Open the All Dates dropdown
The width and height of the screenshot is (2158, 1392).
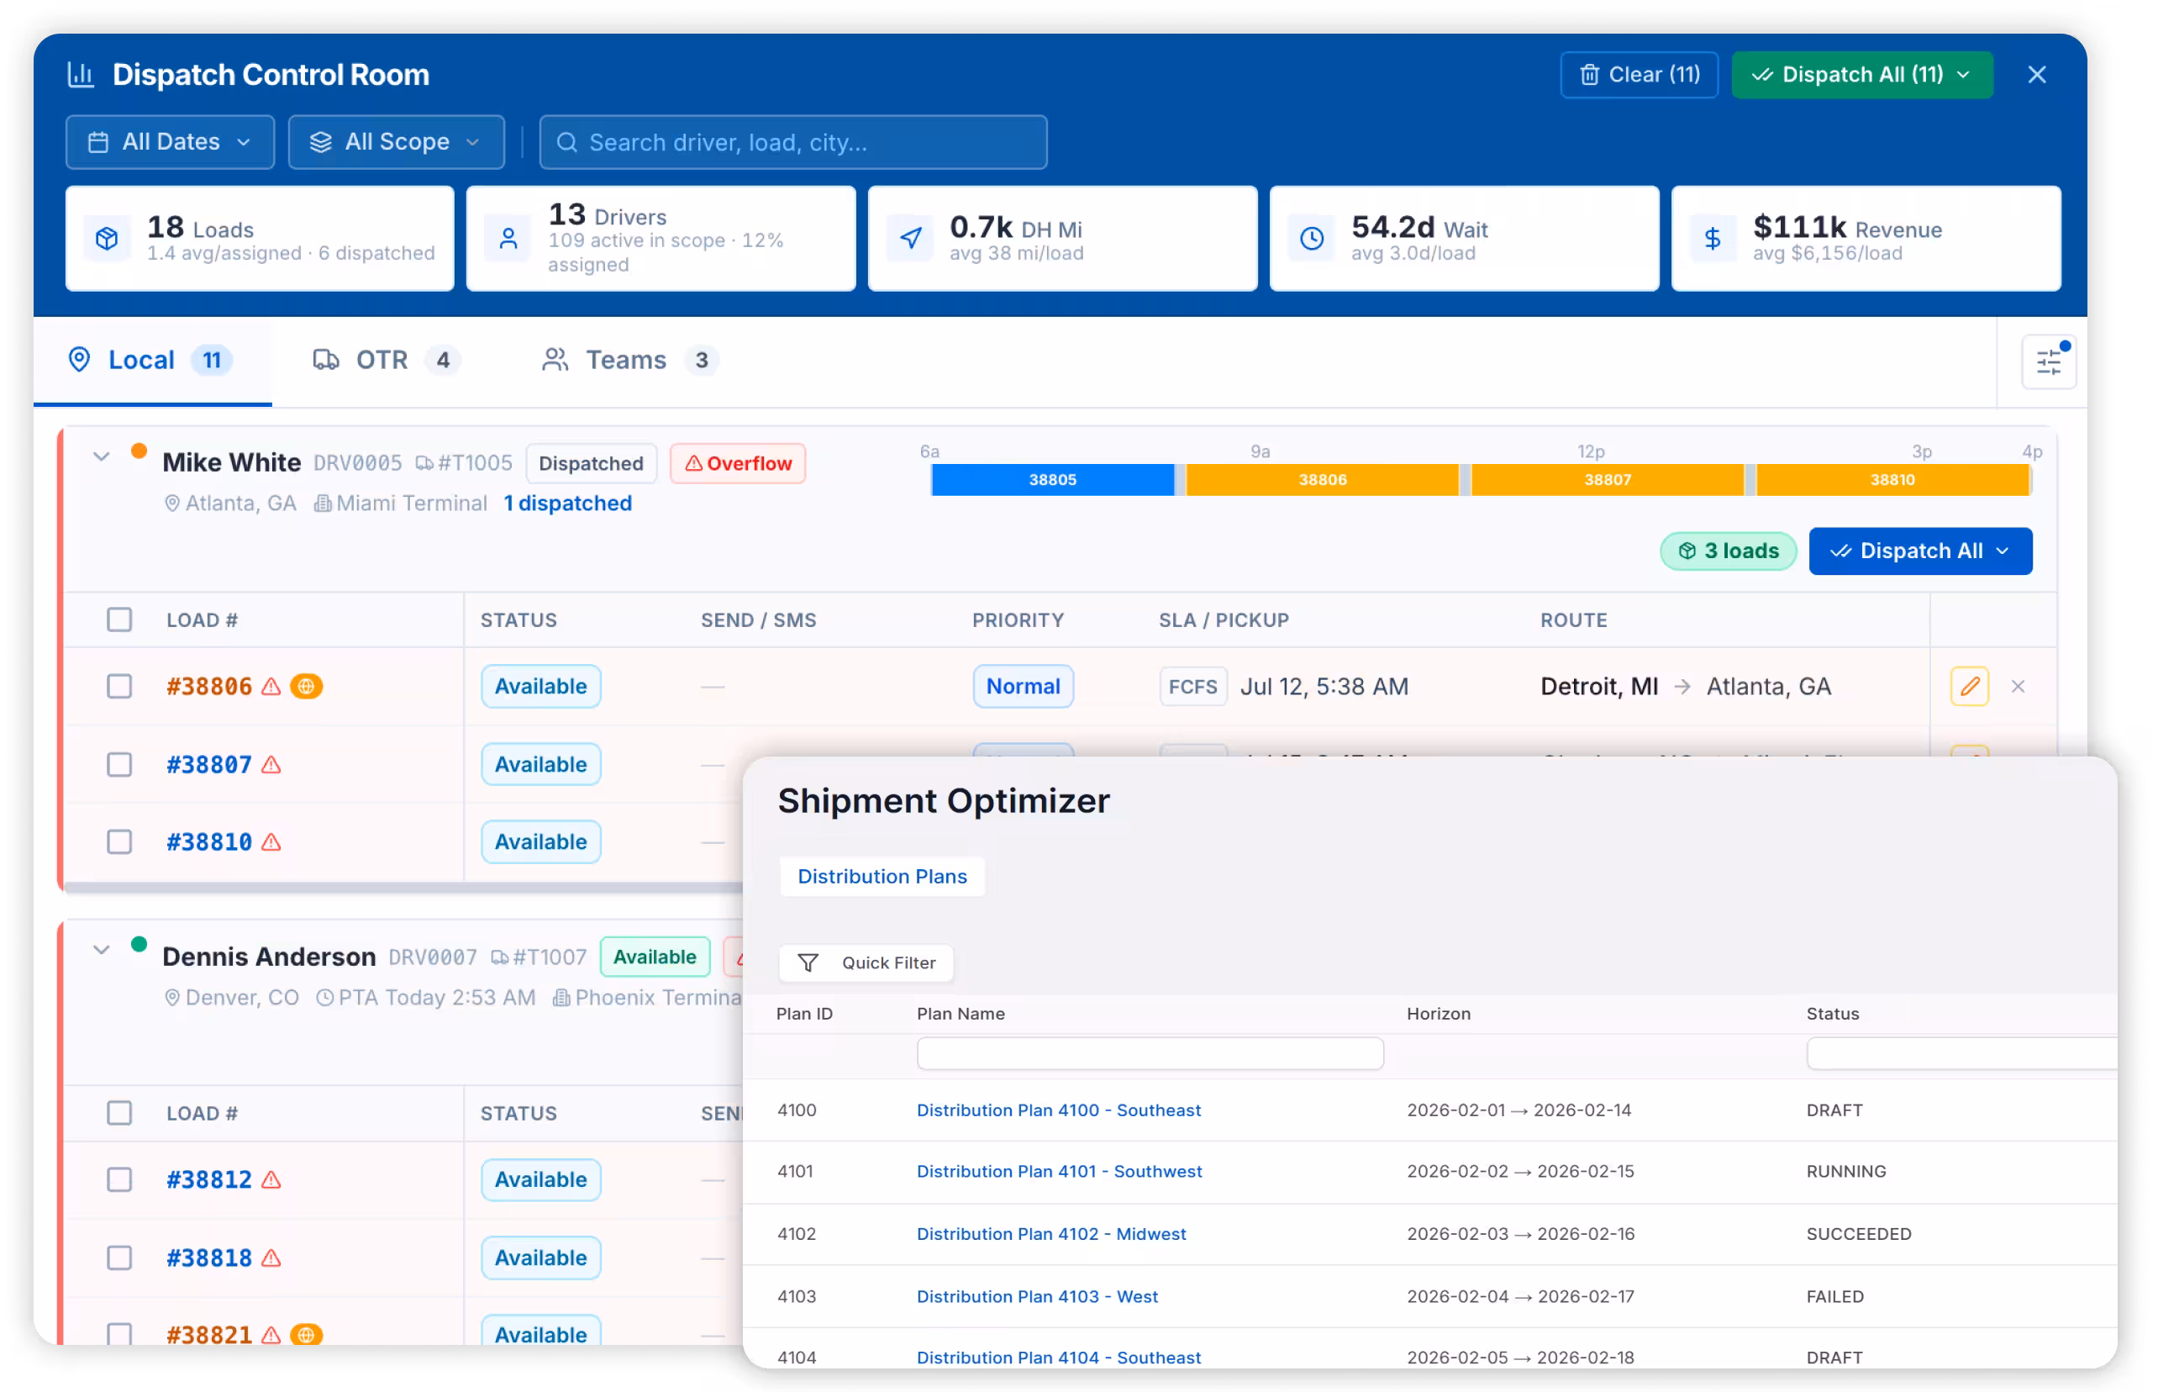[x=170, y=142]
